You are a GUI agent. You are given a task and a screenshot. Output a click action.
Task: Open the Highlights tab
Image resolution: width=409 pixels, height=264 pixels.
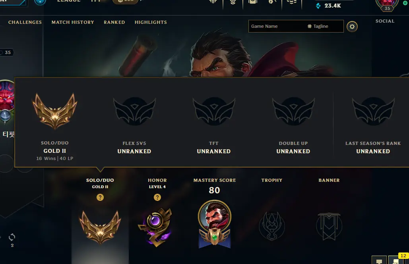coord(151,22)
